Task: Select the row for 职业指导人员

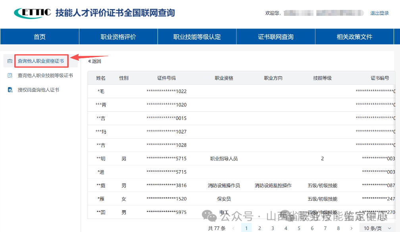Action: (224, 159)
